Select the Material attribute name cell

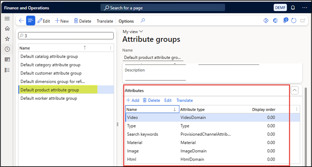click(x=152, y=142)
